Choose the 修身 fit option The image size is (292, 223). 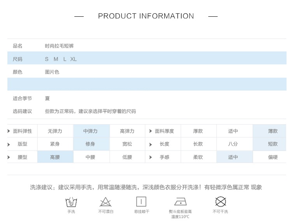click(91, 144)
